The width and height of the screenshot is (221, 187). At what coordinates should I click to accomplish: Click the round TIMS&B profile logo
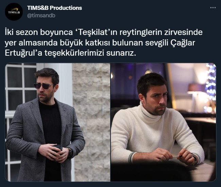coord(14,12)
